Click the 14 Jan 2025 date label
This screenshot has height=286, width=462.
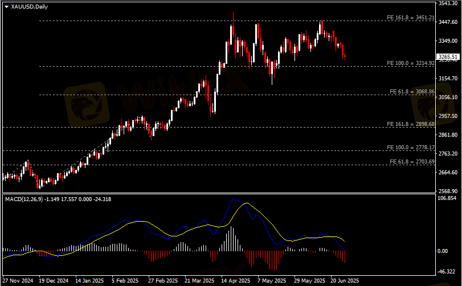(x=89, y=281)
